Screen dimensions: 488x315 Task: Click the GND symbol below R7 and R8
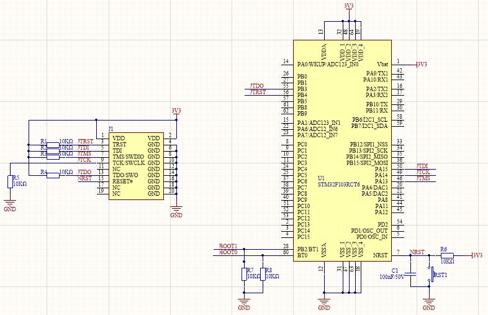pyautogui.click(x=244, y=304)
